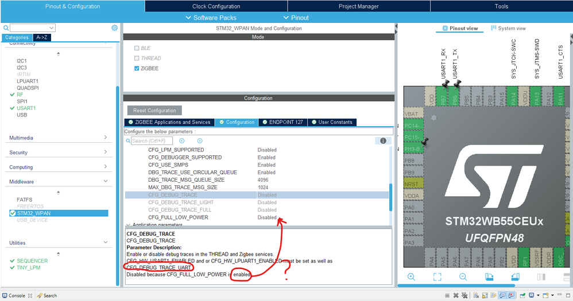The image size is (573, 301).
Task: Open the category settings gear
Action: pyautogui.click(x=114, y=28)
